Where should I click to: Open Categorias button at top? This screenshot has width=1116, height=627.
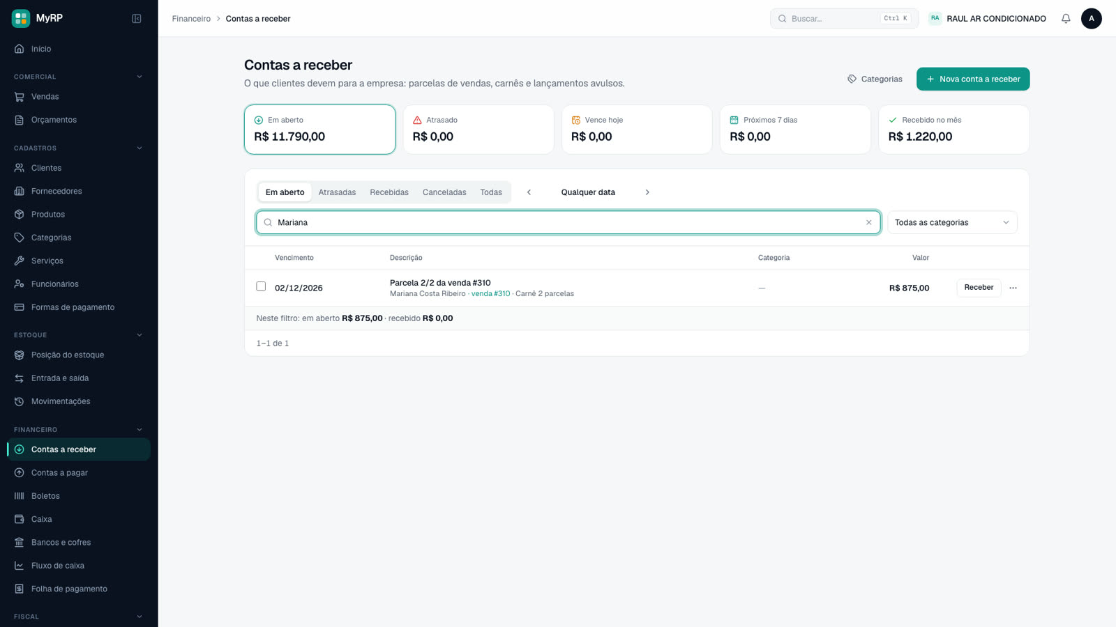(x=875, y=79)
